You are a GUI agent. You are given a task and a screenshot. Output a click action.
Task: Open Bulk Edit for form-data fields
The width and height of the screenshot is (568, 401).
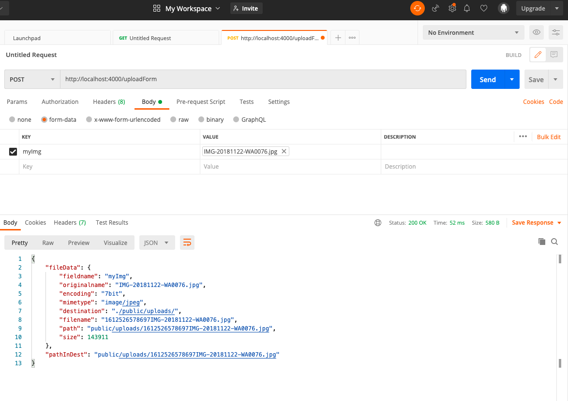coord(549,137)
